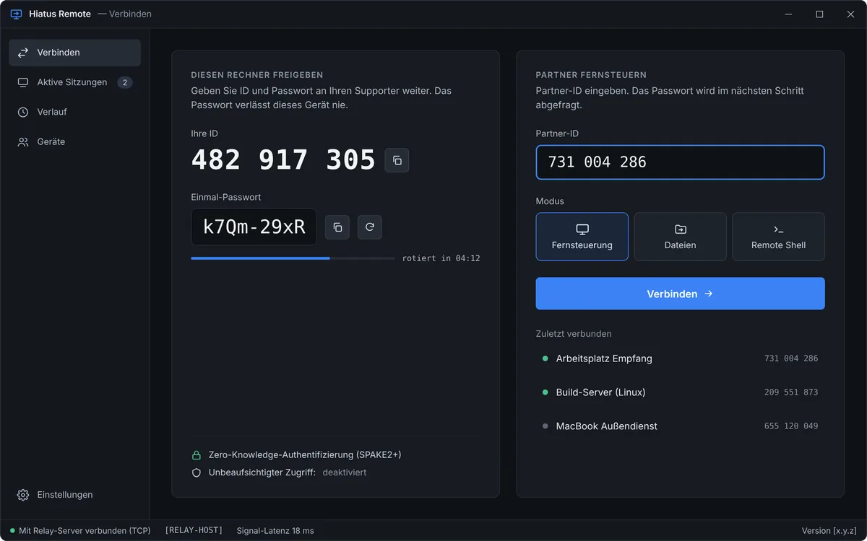Click Signal-Latenz 18 ms in status bar
This screenshot has height=541, width=867.
point(275,531)
